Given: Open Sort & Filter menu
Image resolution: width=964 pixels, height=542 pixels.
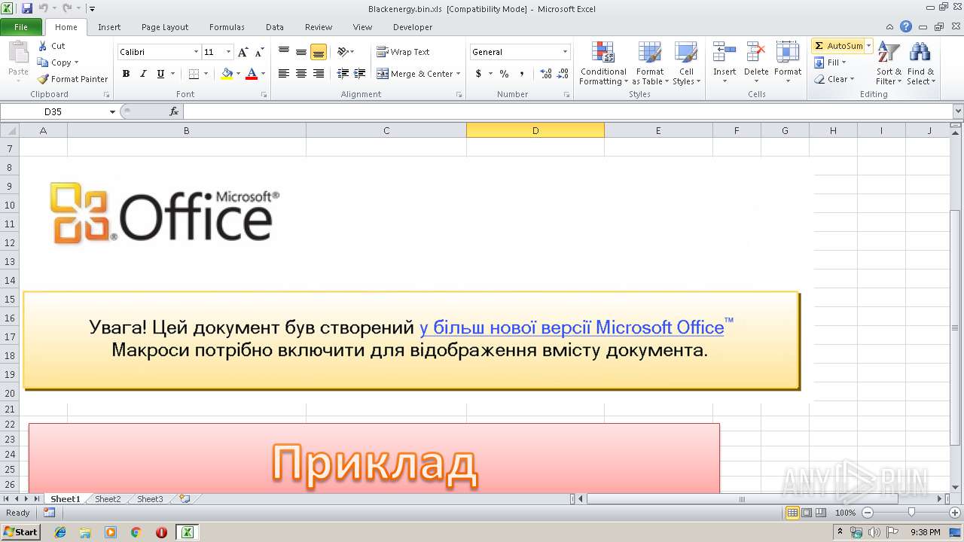Looking at the screenshot, I should point(889,64).
